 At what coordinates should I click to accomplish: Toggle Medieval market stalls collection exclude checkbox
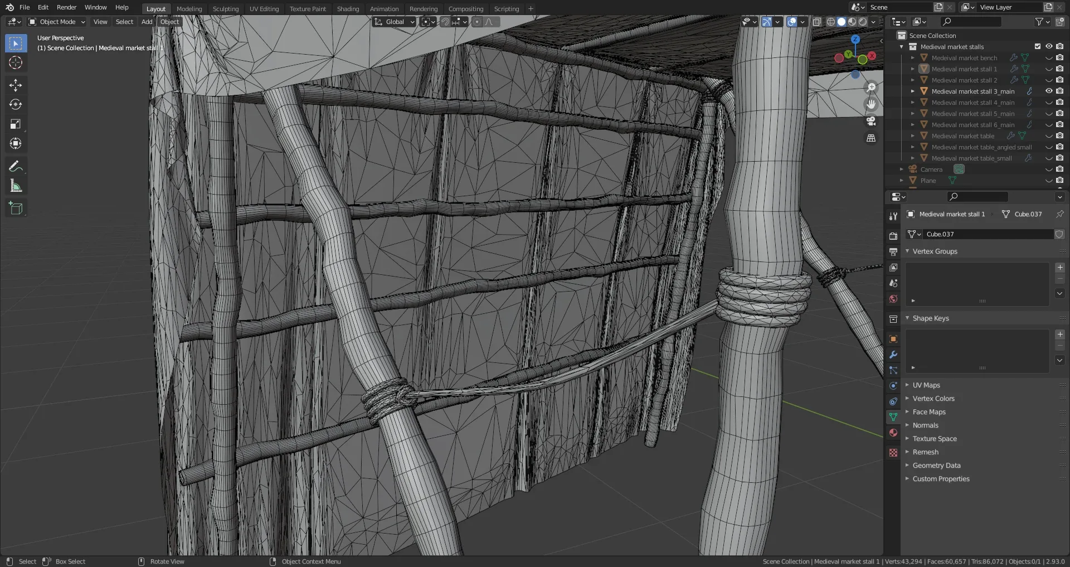pos(1038,46)
